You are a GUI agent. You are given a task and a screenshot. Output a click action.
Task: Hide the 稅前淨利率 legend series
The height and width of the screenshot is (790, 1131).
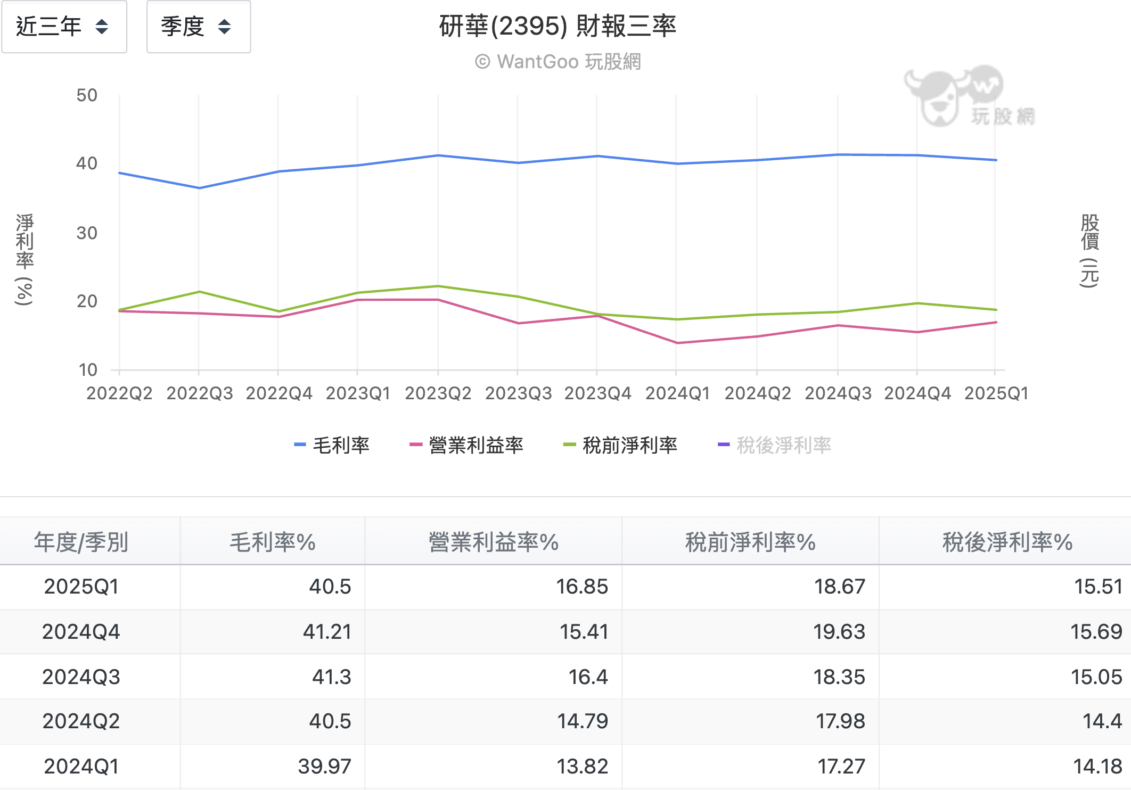pyautogui.click(x=629, y=445)
